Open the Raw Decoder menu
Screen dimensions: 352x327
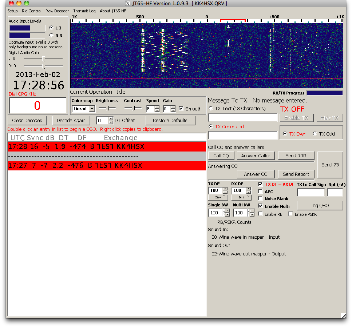pos(57,11)
